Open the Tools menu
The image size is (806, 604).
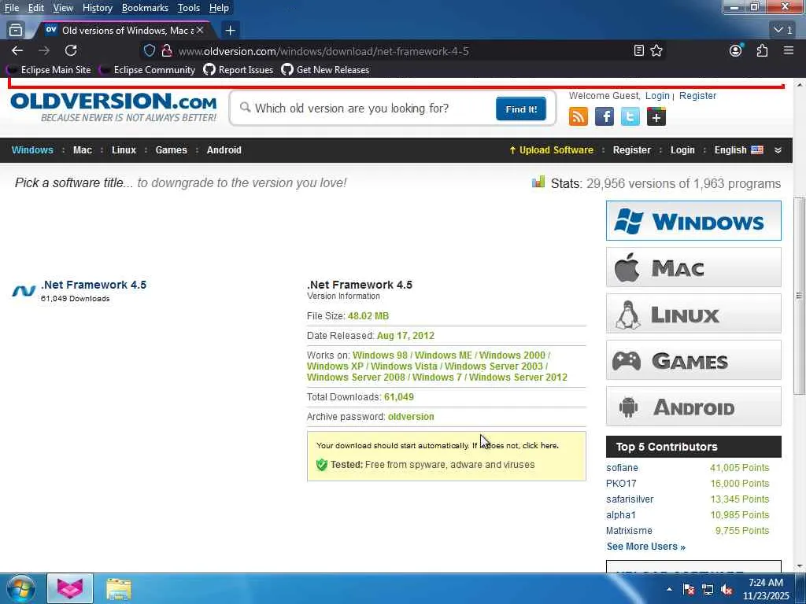click(x=189, y=8)
